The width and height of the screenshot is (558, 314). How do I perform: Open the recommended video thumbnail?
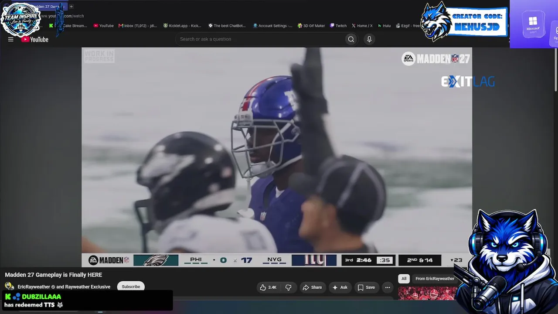[x=428, y=293]
